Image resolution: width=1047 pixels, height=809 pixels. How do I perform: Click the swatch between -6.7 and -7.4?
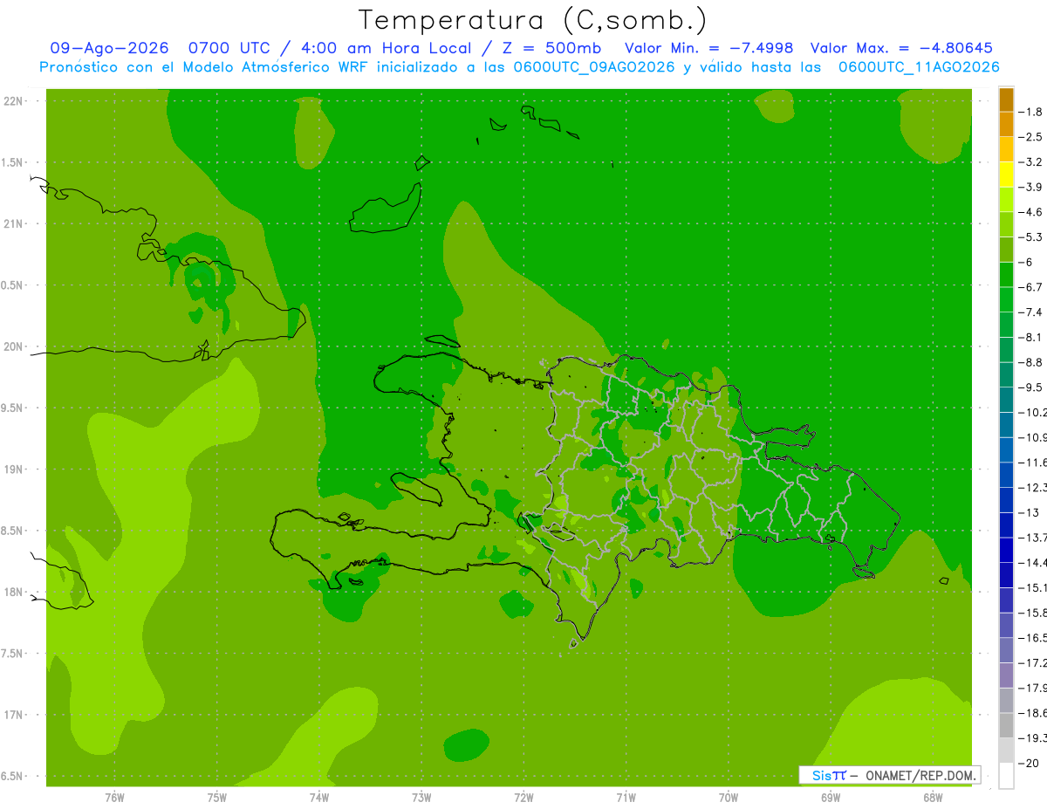pyautogui.click(x=1006, y=299)
